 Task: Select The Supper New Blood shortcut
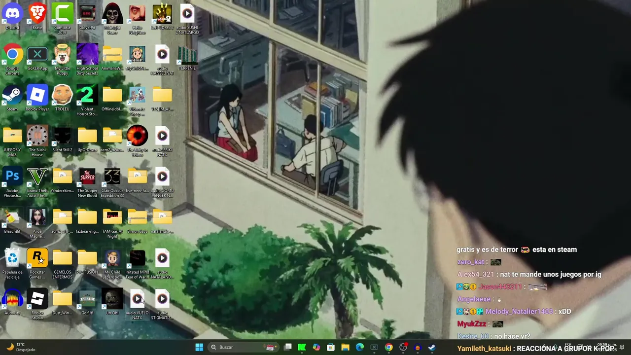(87, 182)
